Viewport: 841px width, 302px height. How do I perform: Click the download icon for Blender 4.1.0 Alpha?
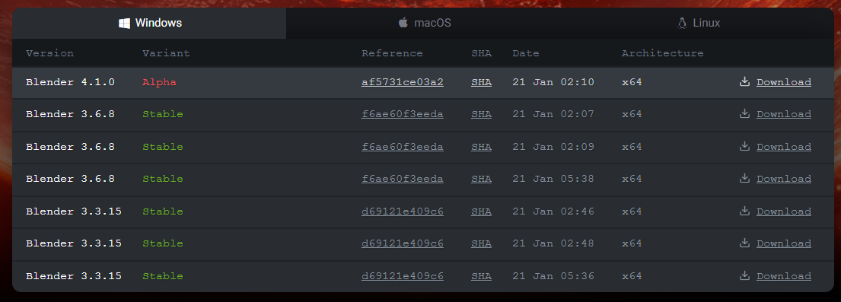coord(744,81)
